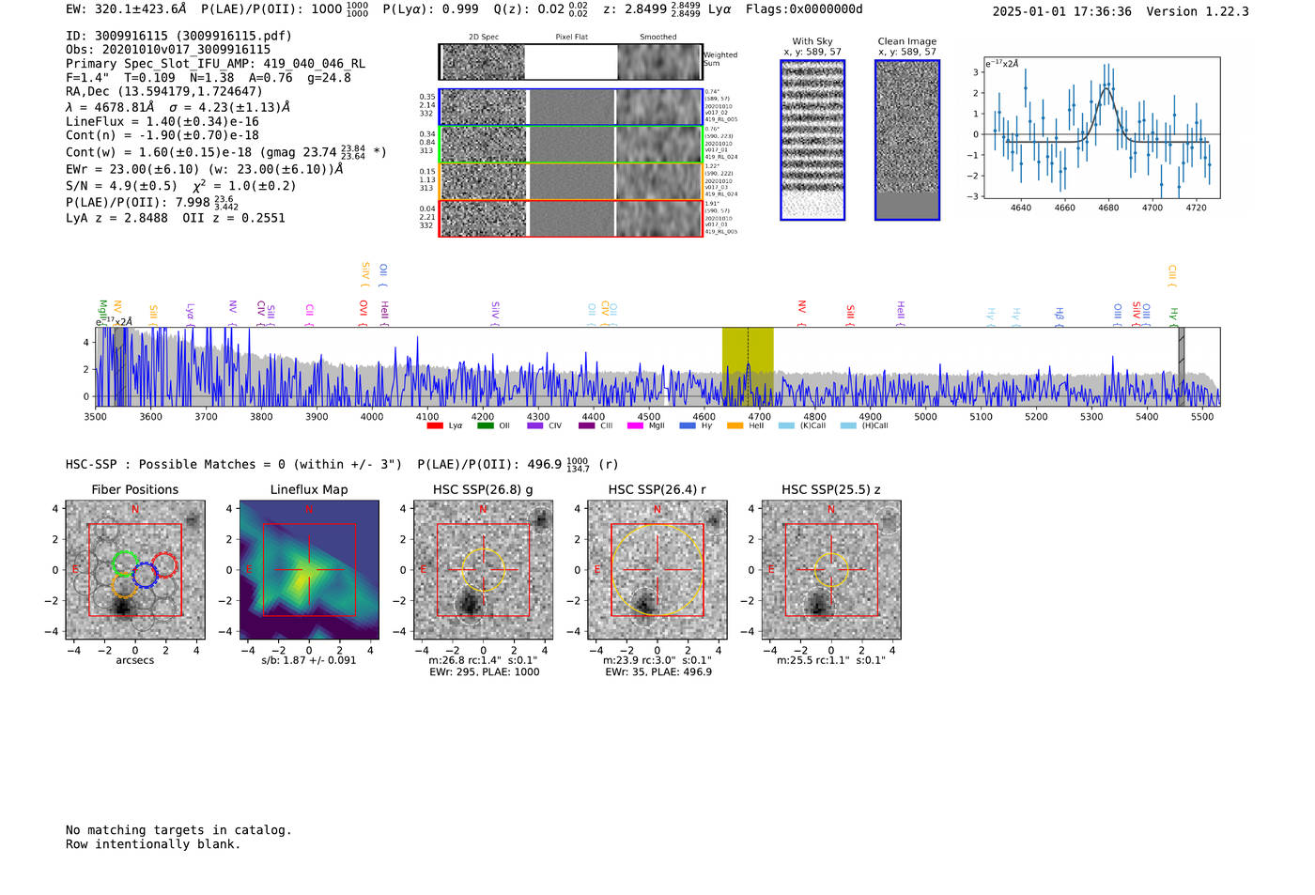Click the Hγ blue legend swatch
The height and width of the screenshot is (895, 1315).
(688, 425)
